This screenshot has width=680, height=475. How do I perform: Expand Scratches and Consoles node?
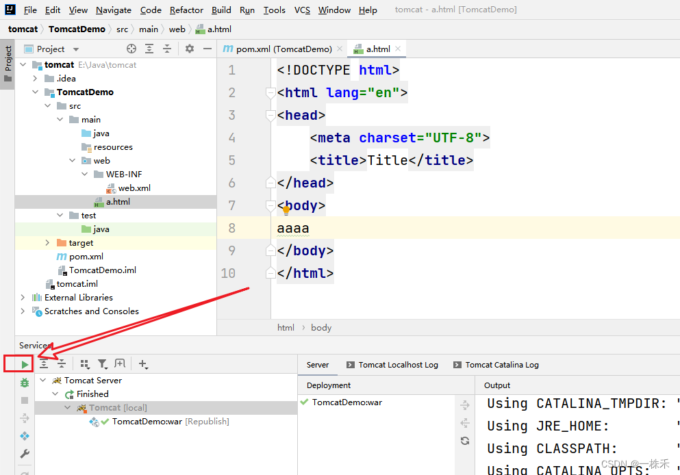tap(23, 311)
